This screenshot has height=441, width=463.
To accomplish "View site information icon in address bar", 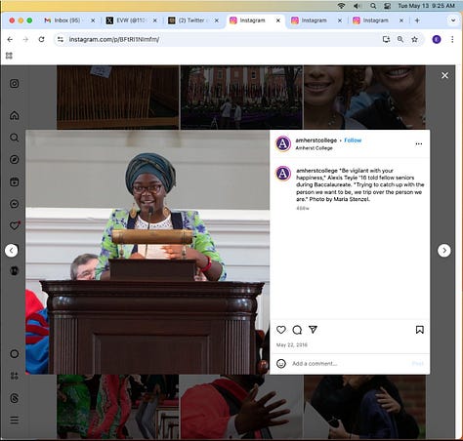I will pyautogui.click(x=61, y=39).
